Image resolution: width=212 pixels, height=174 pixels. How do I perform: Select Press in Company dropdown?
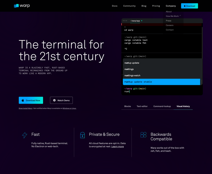(169, 21)
